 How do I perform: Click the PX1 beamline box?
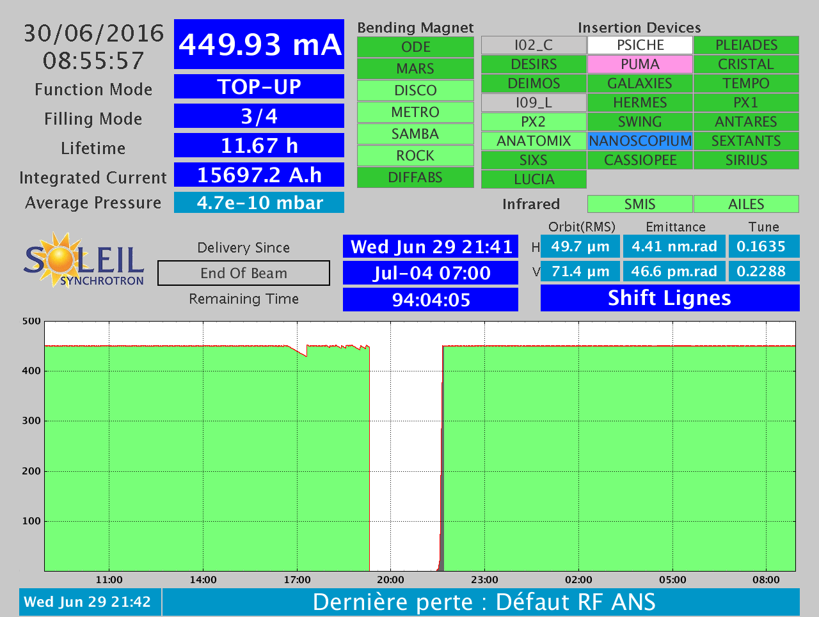pyautogui.click(x=746, y=102)
